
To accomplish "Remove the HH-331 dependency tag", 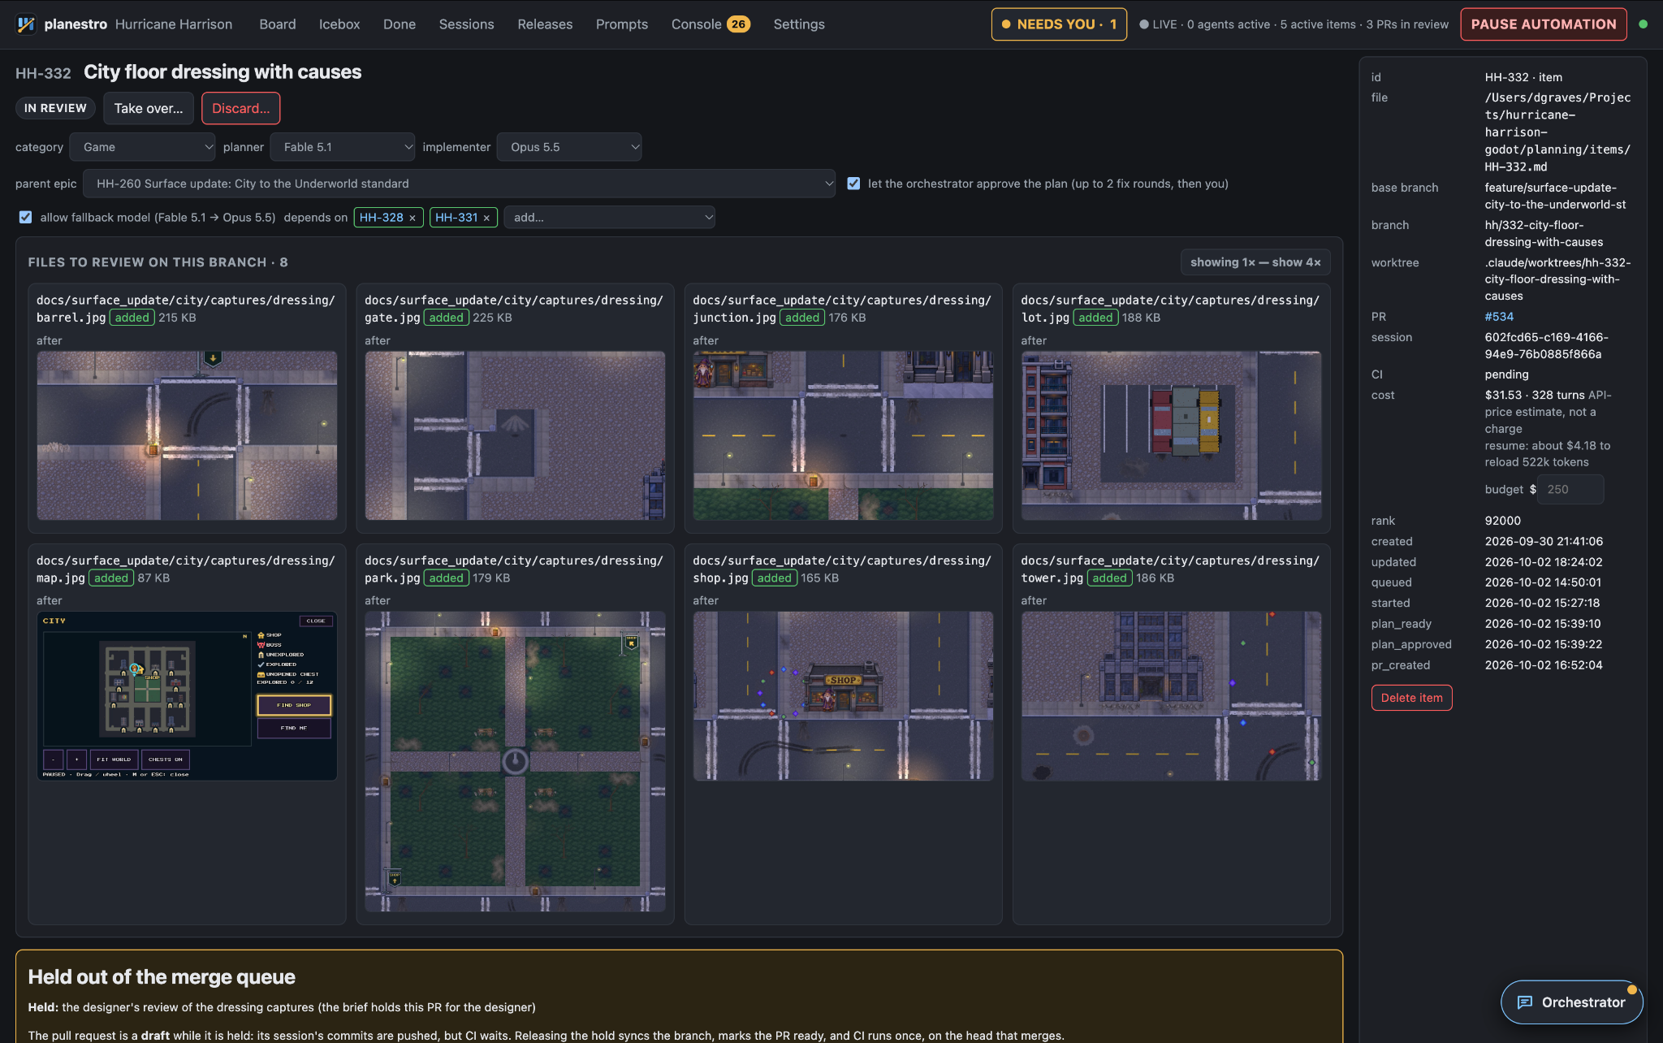I will coord(486,218).
